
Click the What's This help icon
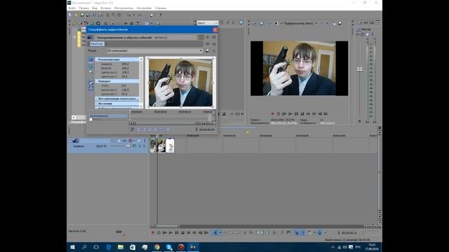pyautogui.click(x=160, y=15)
